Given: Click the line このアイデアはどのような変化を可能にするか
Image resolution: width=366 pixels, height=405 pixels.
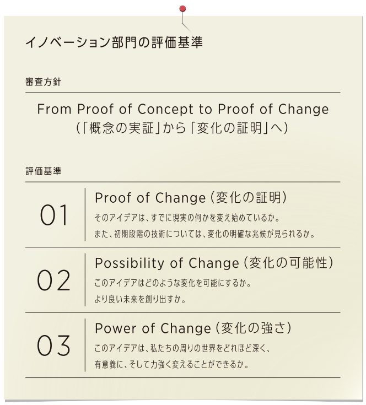Looking at the screenshot, I should click(173, 283).
